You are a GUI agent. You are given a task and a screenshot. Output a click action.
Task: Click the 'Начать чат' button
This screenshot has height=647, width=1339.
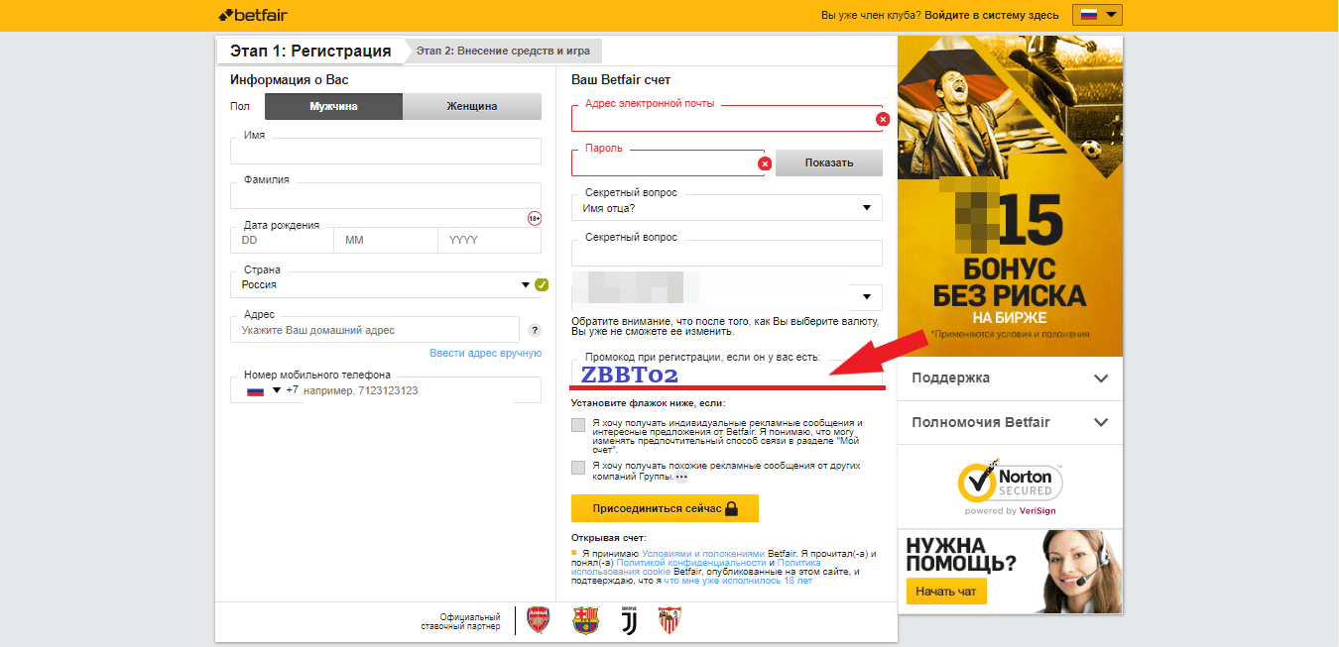(946, 592)
